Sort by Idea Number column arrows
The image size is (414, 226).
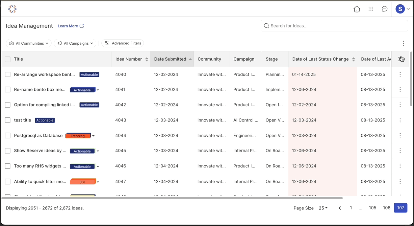point(147,59)
